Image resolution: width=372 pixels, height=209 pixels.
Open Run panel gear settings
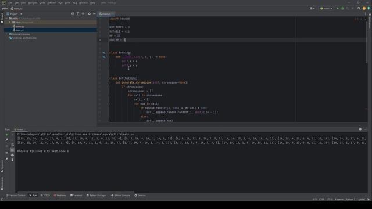click(x=360, y=129)
